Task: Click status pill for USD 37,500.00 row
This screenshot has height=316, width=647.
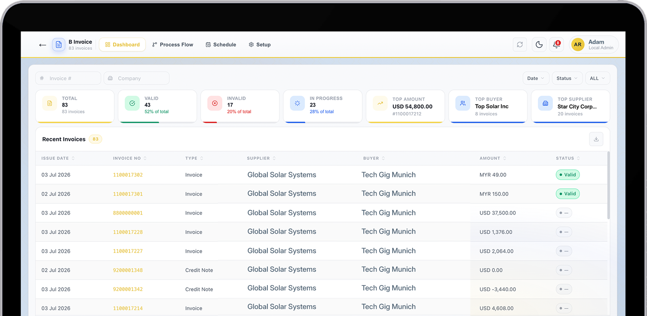Action: coord(564,213)
